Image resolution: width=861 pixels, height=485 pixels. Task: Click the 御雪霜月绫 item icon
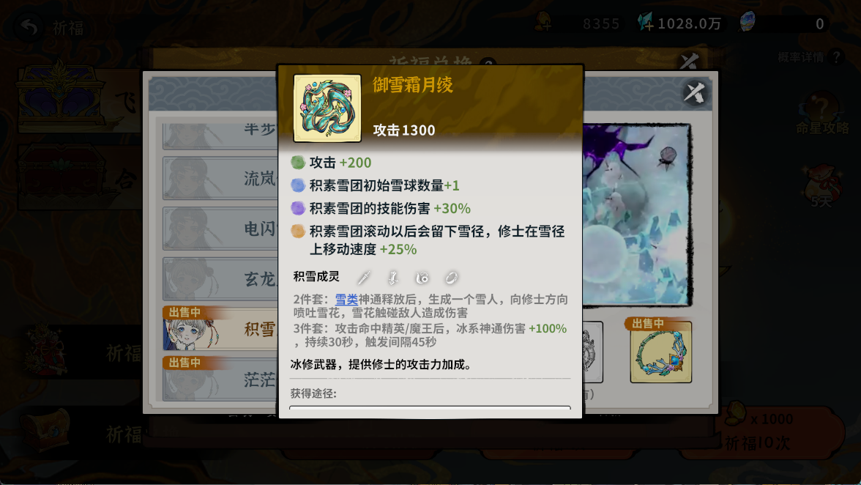(x=327, y=108)
